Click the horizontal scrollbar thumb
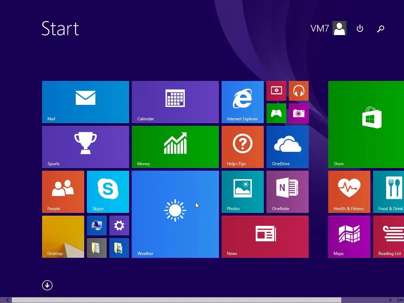 [176, 300]
